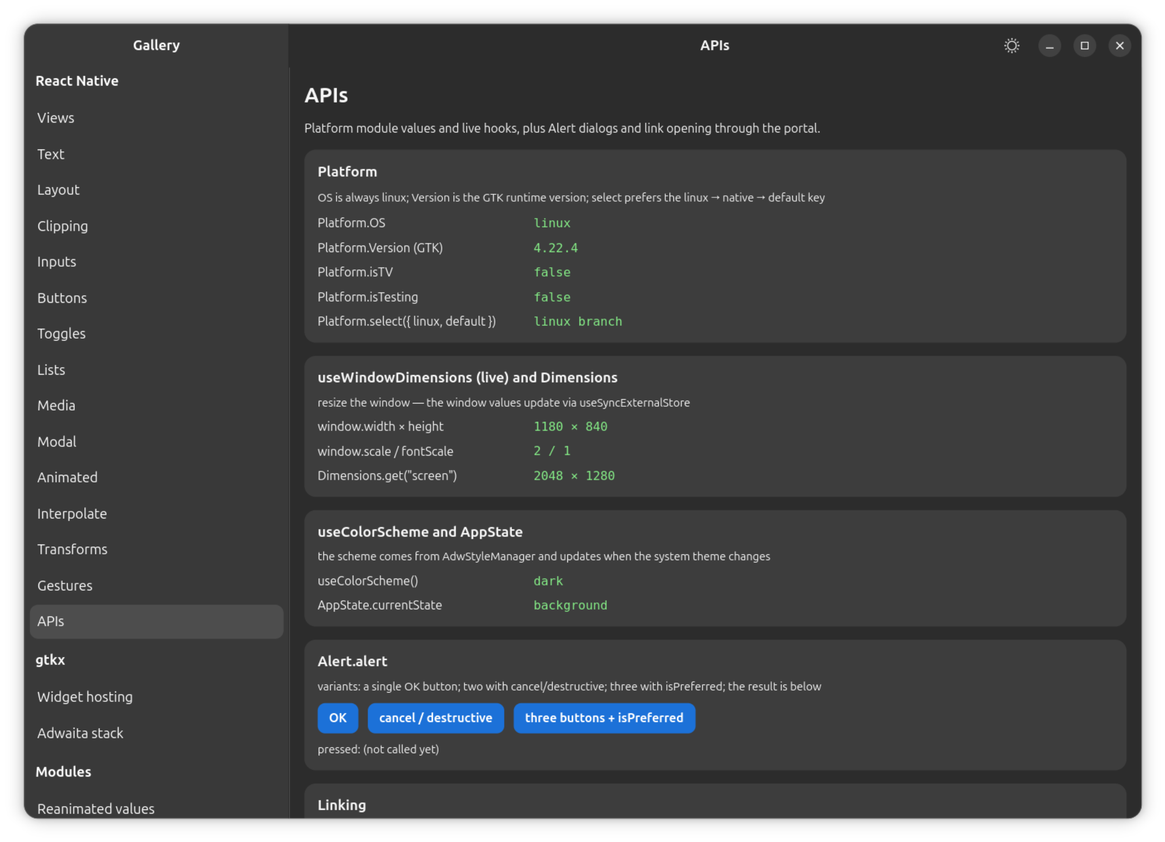Image resolution: width=1165 pixels, height=842 pixels.
Task: Navigate to Interpolate in the sidebar
Action: (x=157, y=513)
